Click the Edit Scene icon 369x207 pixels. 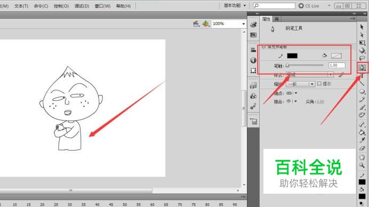(196, 24)
